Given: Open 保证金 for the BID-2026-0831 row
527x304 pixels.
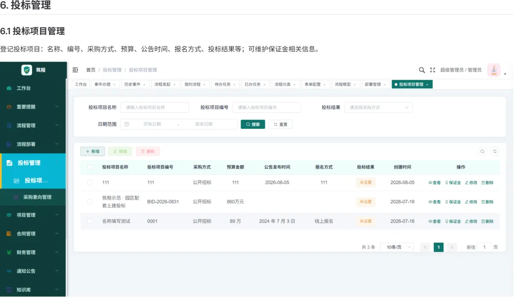Looking at the screenshot, I should (x=453, y=202).
